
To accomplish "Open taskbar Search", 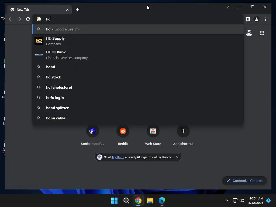I will click(126, 201).
